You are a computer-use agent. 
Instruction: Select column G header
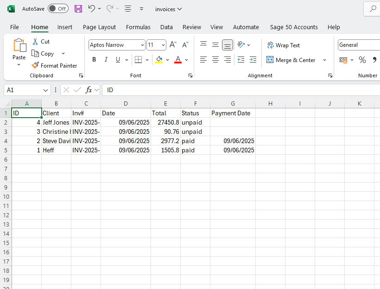(233, 104)
